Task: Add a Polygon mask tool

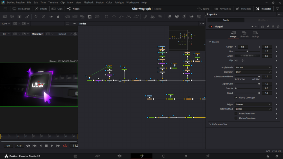Action: [121, 17]
